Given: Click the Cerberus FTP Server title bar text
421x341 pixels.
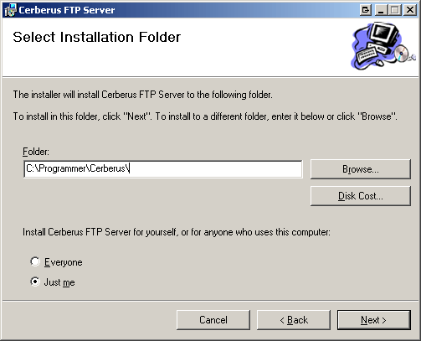Looking at the screenshot, I should coord(67,10).
